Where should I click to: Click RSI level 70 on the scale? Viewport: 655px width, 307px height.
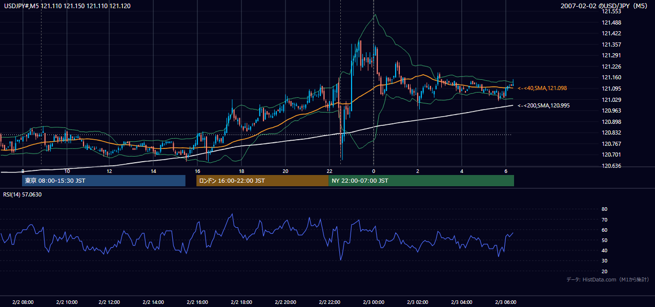pos(604,220)
